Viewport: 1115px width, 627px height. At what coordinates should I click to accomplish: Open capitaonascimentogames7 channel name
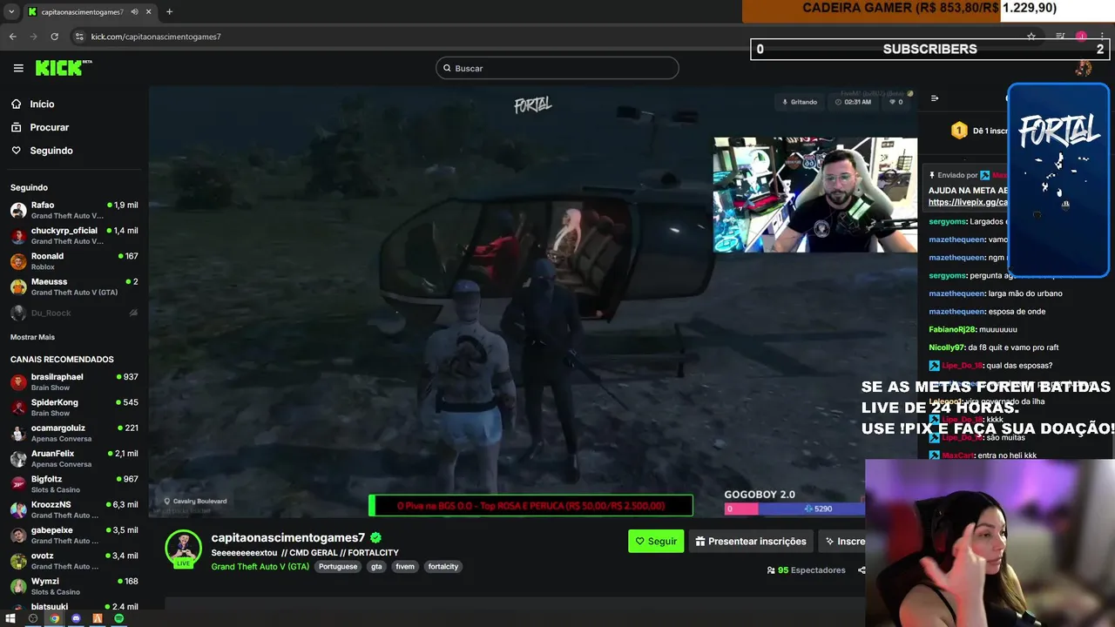287,537
